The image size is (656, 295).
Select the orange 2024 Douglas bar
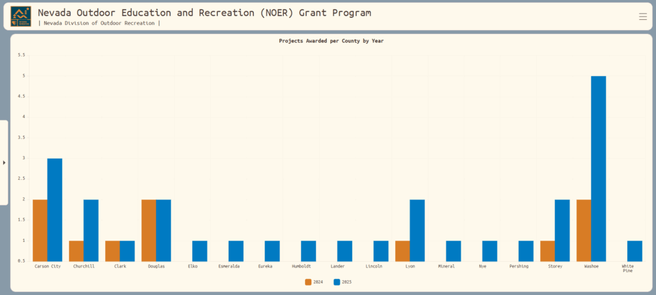tap(149, 230)
